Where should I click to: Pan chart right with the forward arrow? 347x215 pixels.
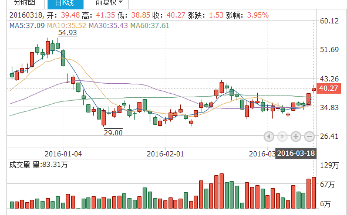tap(282, 136)
